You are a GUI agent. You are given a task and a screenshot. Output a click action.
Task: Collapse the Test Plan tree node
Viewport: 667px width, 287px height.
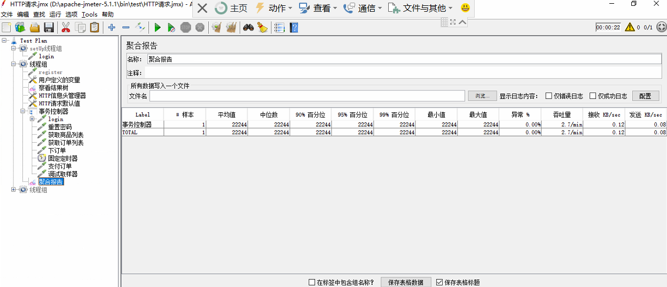4,41
